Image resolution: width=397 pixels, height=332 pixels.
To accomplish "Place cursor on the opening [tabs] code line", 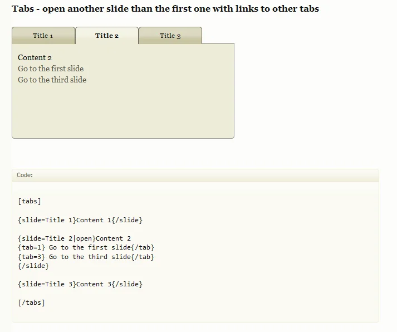I will pyautogui.click(x=30, y=201).
